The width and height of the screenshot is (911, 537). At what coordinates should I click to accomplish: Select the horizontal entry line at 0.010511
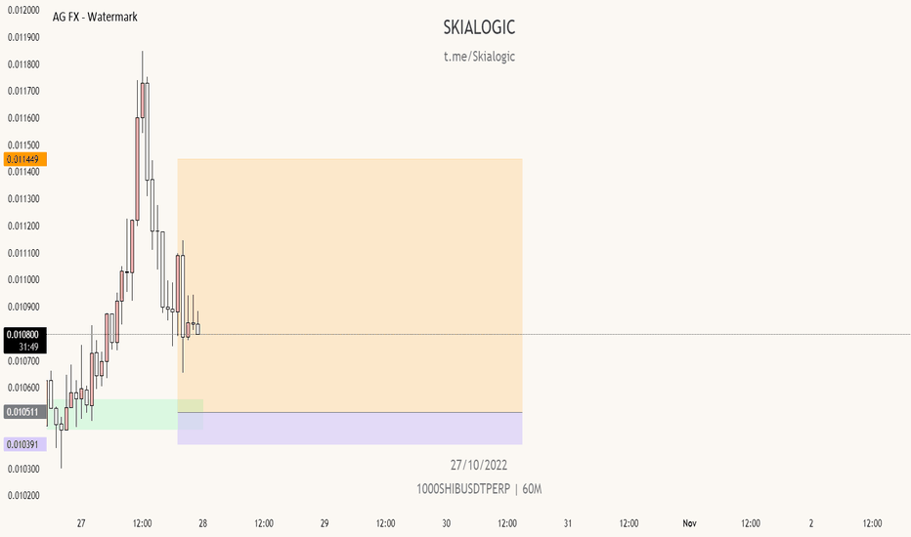[x=350, y=412]
